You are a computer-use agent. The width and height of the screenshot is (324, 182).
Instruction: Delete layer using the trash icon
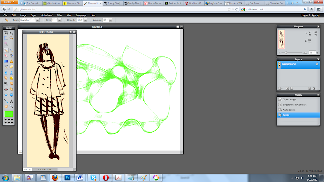pos(314,89)
